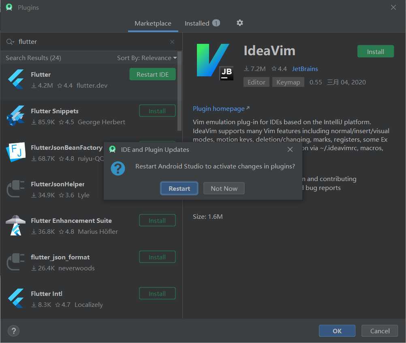The width and height of the screenshot is (406, 343).
Task: Confirm with the OK button
Action: click(x=337, y=331)
